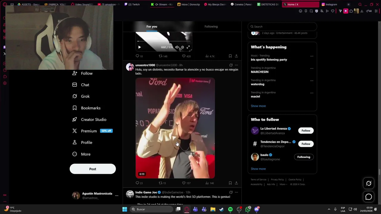Screen dimensions: 381x214
Task: Open playback settings gear on the top video
Action: pyautogui.click(x=182, y=47)
